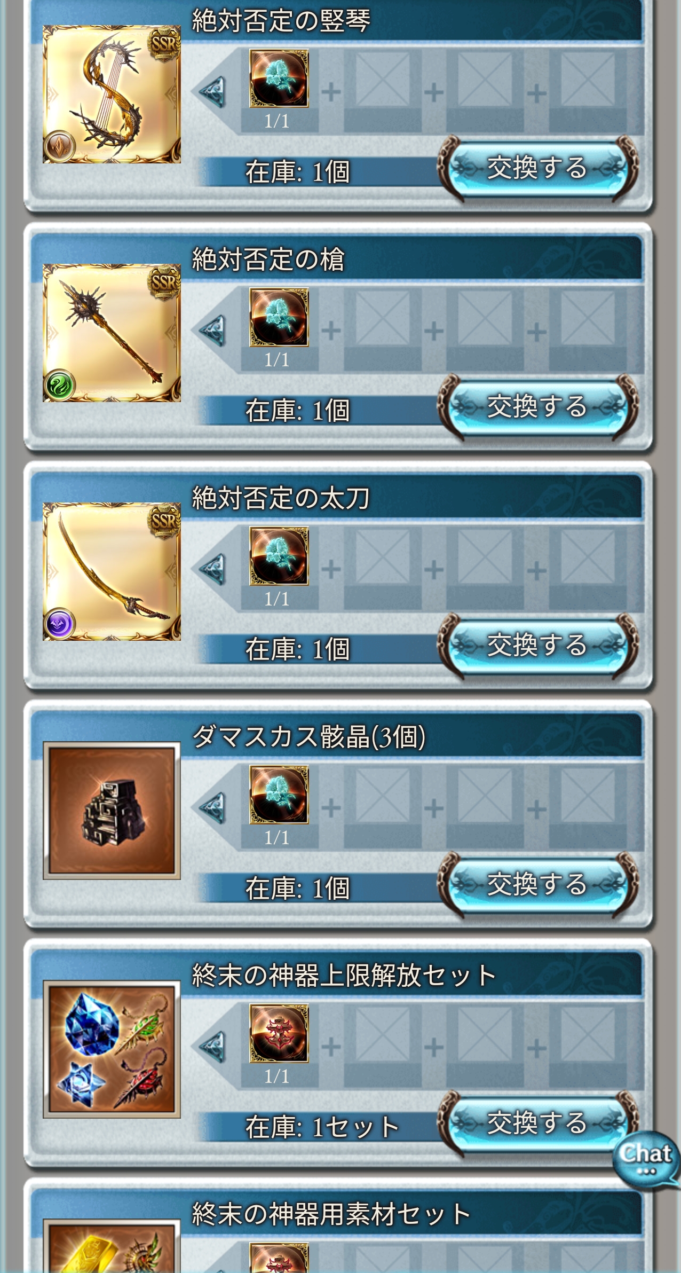681x1273 pixels.
Task: Exchange for 絶対否定の太刀 with 交換する
Action: (x=537, y=646)
